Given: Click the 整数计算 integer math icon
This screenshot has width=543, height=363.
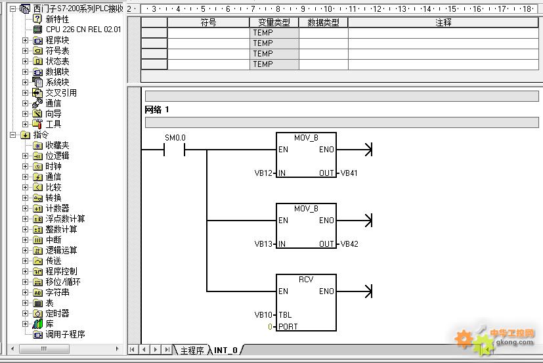Looking at the screenshot, I should 37,229.
